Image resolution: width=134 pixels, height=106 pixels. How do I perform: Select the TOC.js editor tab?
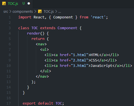coord(16,4)
